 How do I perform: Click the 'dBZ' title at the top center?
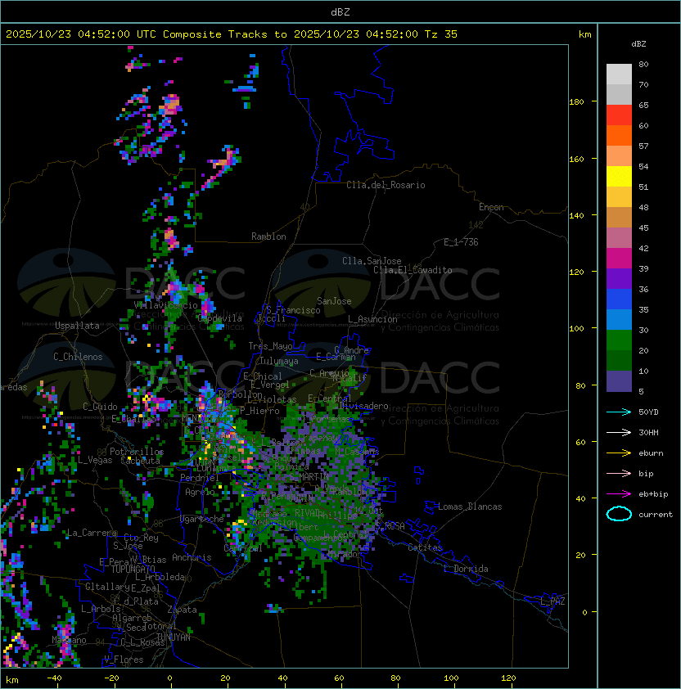[340, 12]
